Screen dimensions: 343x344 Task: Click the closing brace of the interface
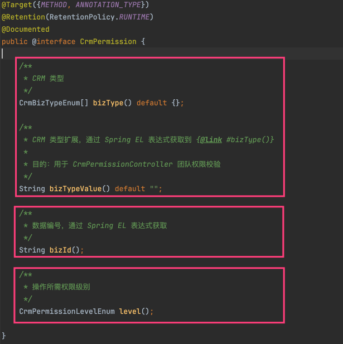4,335
